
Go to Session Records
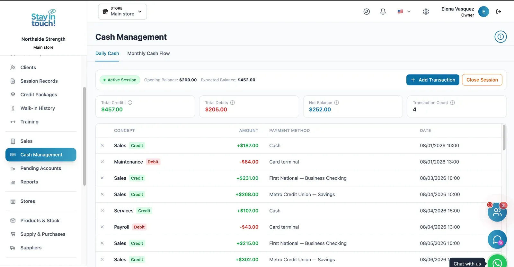coord(41,81)
